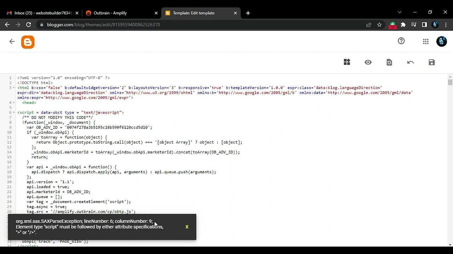This screenshot has height=254, width=453.
Task: Collapse the head fold arrow on line 4
Action: tap(14, 103)
